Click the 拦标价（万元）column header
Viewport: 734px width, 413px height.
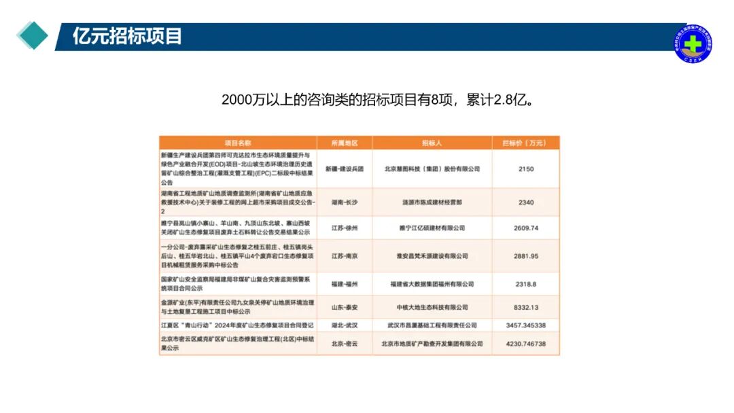pyautogui.click(x=526, y=140)
